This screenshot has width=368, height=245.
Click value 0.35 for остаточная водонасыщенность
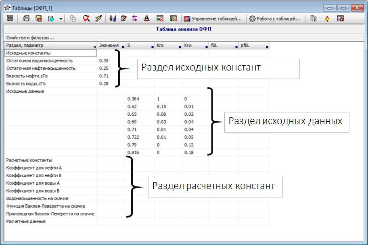click(x=104, y=61)
